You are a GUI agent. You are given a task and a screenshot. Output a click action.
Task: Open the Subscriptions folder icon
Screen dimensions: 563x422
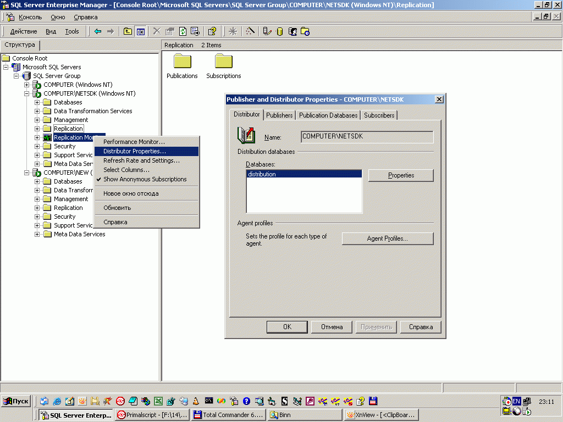[x=224, y=62]
